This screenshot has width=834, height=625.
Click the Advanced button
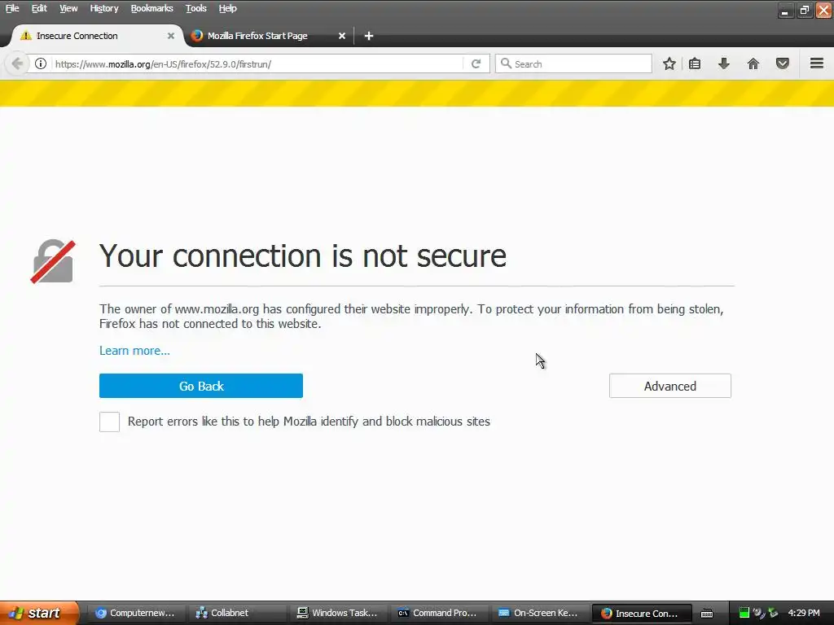(x=670, y=386)
